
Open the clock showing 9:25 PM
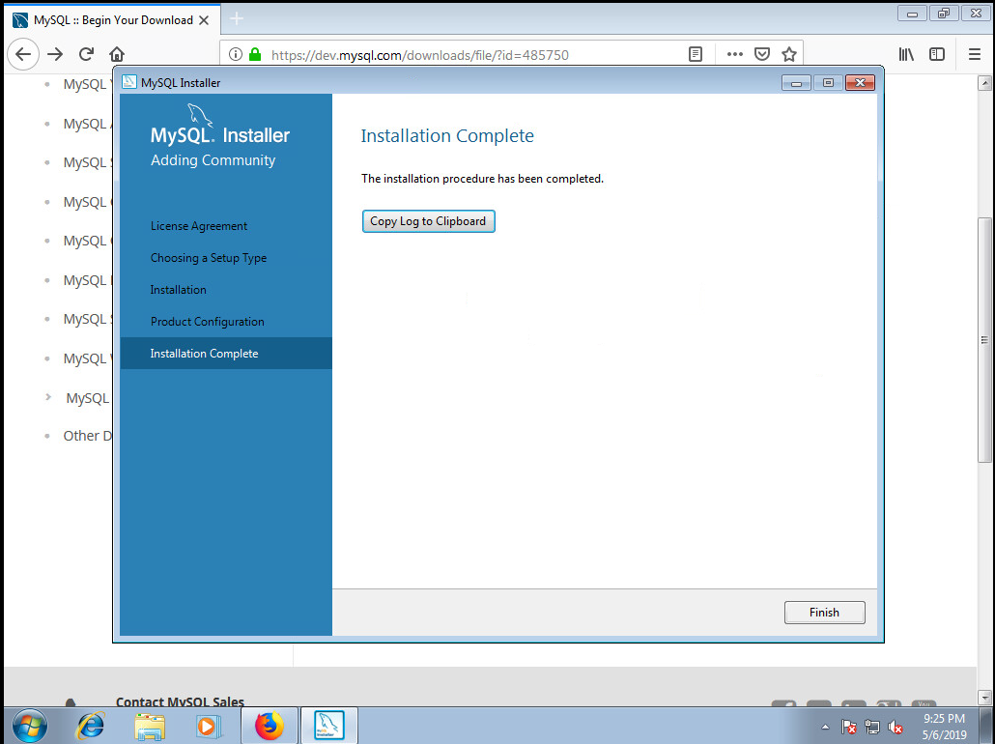pyautogui.click(x=944, y=727)
